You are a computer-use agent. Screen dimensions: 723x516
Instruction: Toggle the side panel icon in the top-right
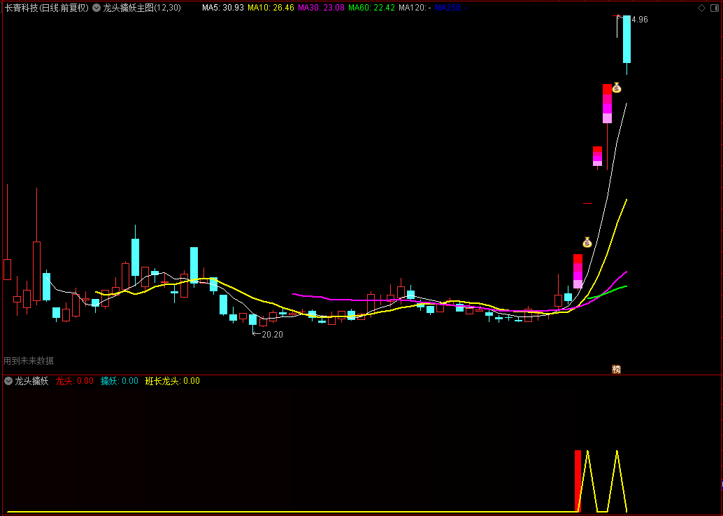coord(715,8)
